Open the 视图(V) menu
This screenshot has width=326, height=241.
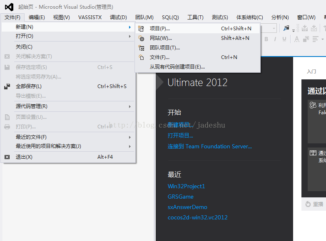click(x=62, y=17)
